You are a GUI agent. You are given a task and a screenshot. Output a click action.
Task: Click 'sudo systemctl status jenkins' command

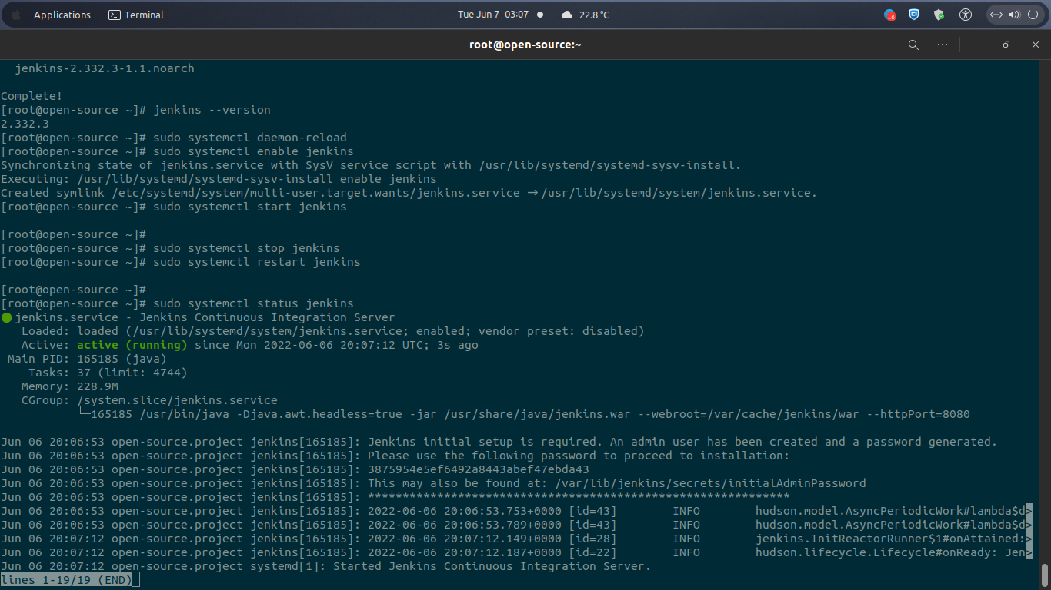point(253,303)
